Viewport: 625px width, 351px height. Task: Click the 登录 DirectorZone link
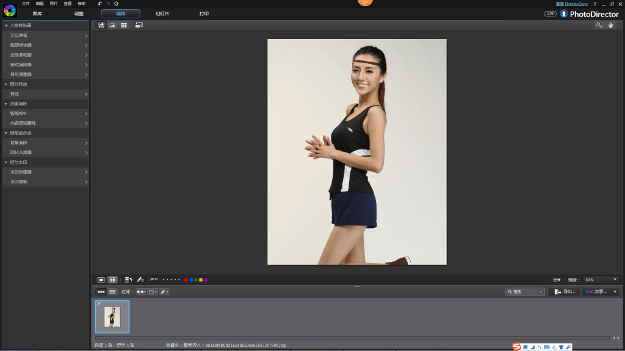pos(571,4)
